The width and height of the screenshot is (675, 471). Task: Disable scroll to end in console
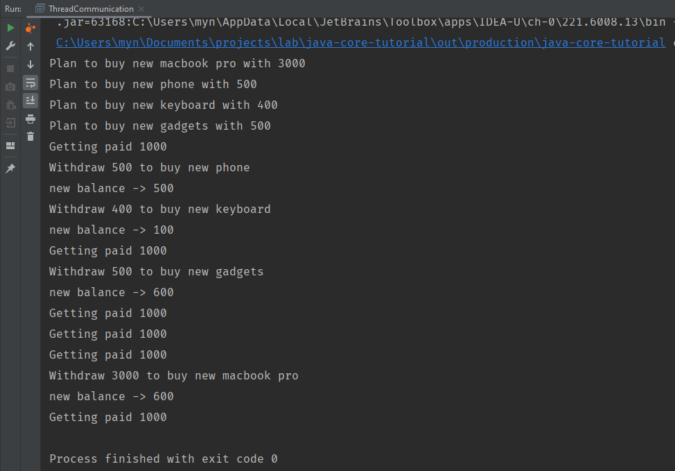click(30, 100)
